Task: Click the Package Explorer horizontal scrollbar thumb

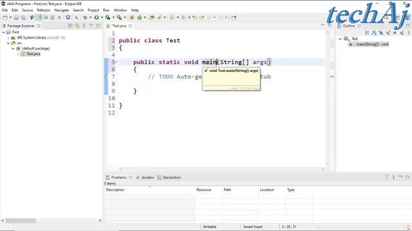Action: point(21,221)
